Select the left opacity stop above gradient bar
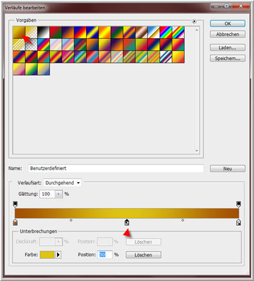The height and width of the screenshot is (281, 254). point(15,204)
